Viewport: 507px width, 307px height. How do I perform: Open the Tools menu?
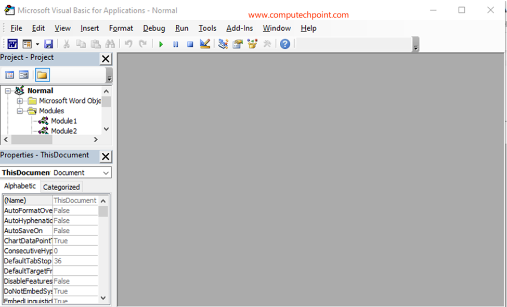(207, 29)
